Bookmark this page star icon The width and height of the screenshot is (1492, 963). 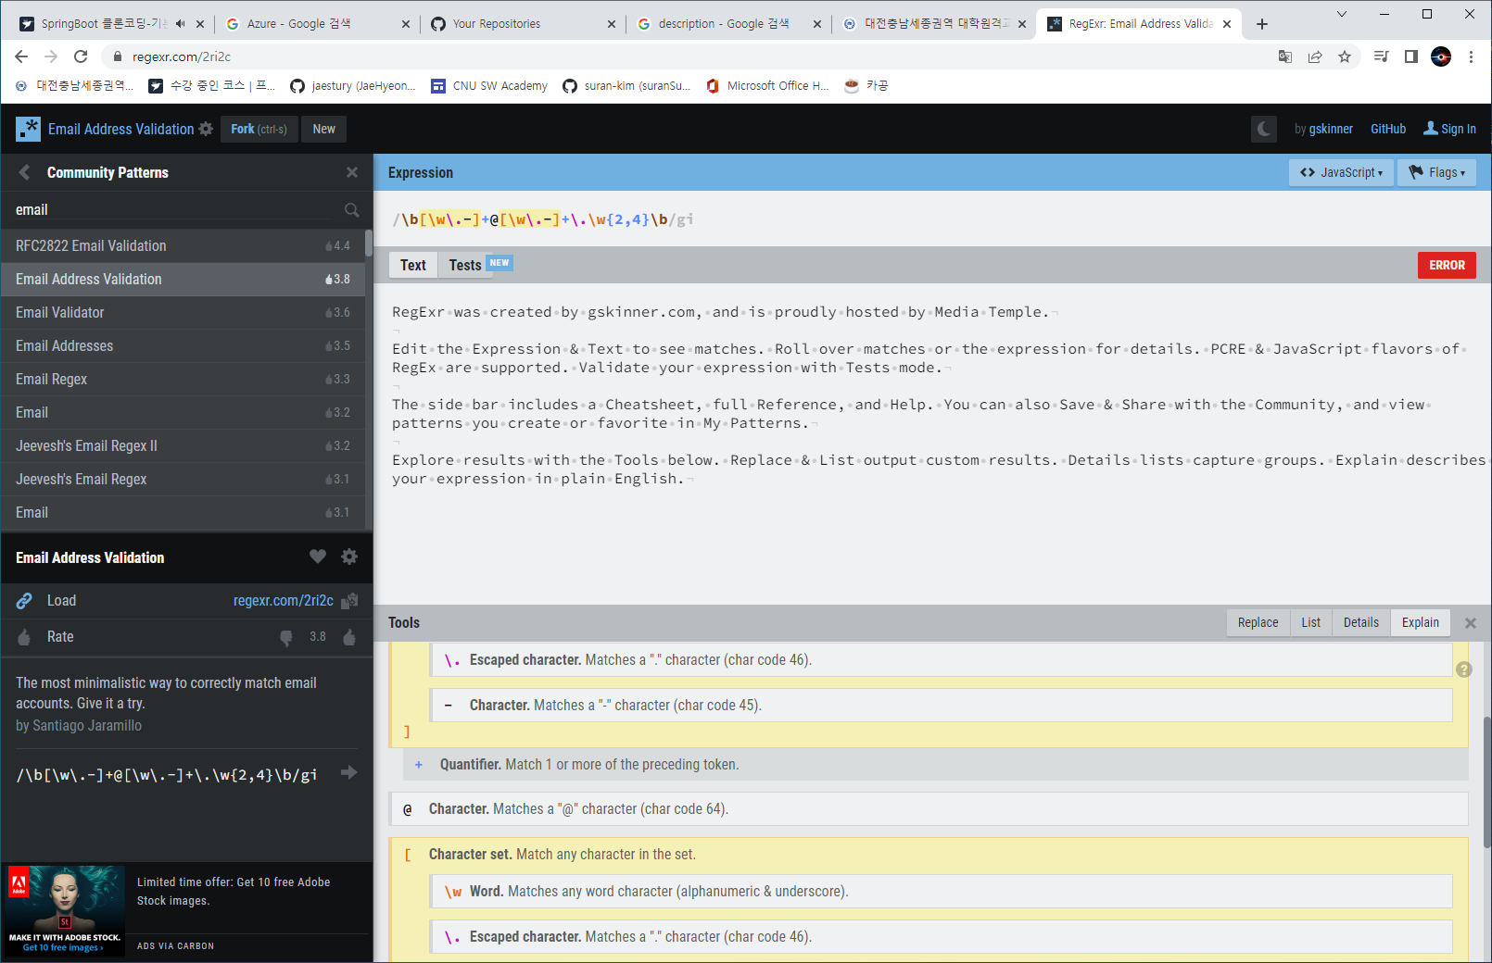point(1345,56)
